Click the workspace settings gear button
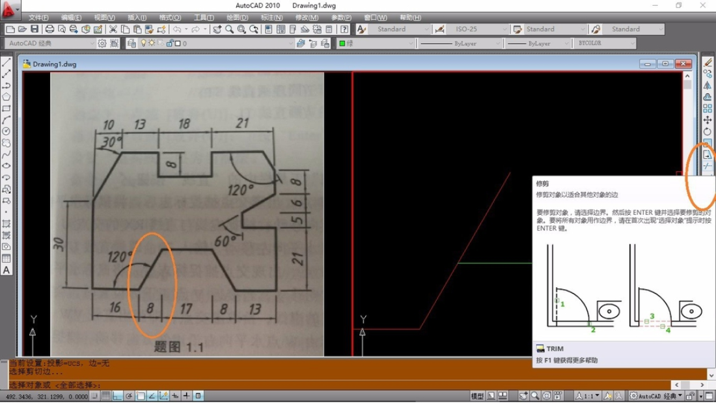The height and width of the screenshot is (403, 716). coord(102,44)
